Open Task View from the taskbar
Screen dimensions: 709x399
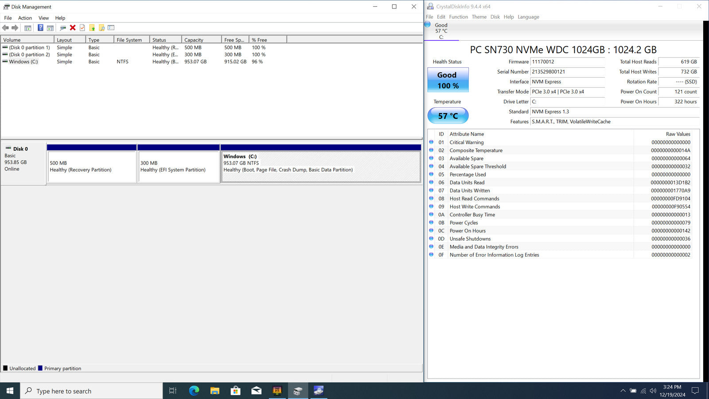(173, 391)
